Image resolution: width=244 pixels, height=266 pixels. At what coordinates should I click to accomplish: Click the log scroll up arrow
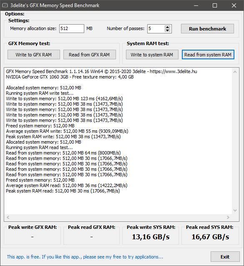click(235, 72)
